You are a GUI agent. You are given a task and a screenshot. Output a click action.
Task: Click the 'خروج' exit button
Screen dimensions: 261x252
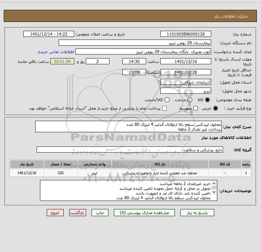pos(55,213)
